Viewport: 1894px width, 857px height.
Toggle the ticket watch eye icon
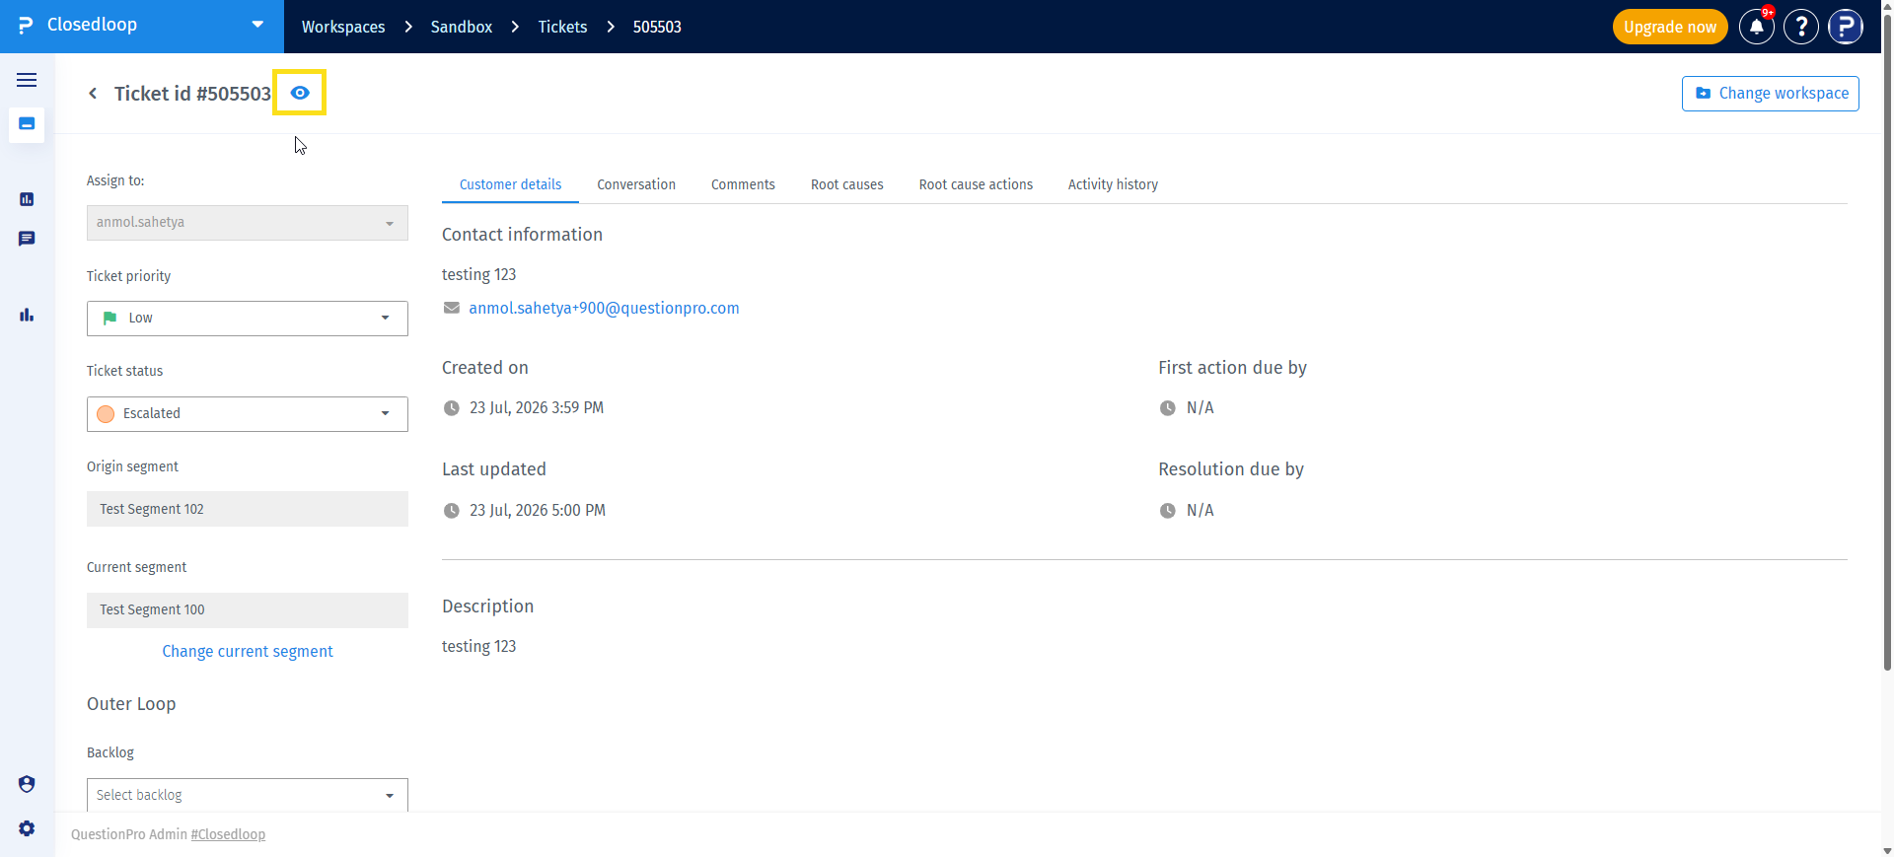pos(300,93)
